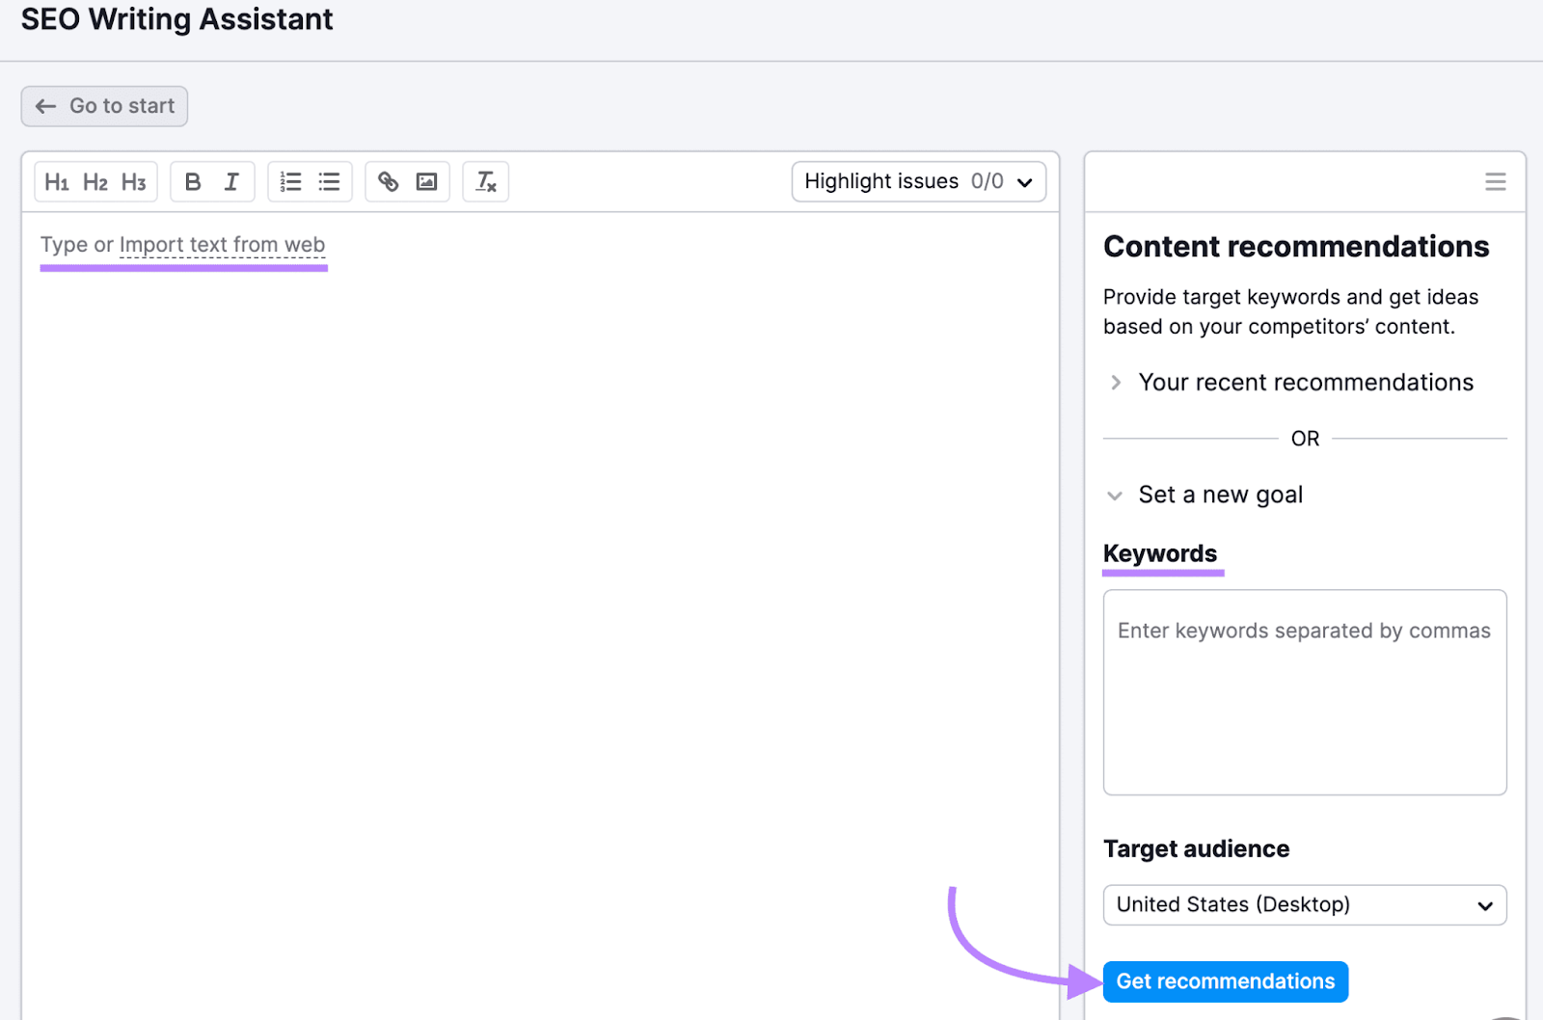Click the keywords entry box
Image resolution: width=1543 pixels, height=1020 pixels.
click(x=1304, y=692)
